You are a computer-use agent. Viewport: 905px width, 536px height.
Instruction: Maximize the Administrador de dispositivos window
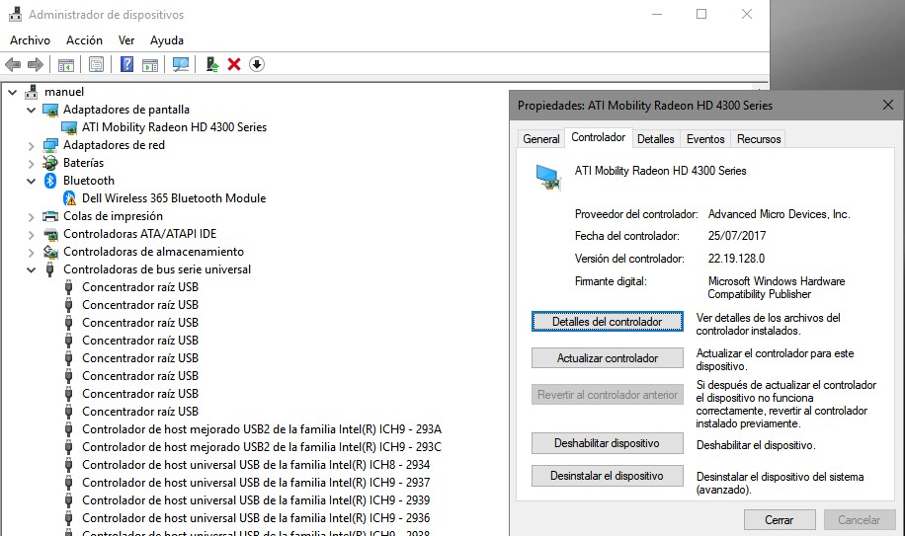pyautogui.click(x=701, y=15)
